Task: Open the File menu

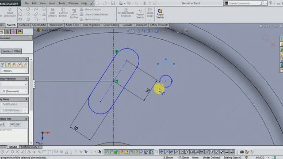Action: (27, 3)
